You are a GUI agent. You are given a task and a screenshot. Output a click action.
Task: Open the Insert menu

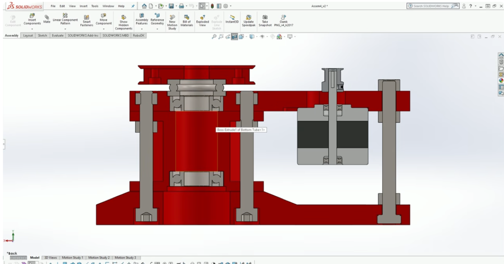pyautogui.click(x=84, y=6)
